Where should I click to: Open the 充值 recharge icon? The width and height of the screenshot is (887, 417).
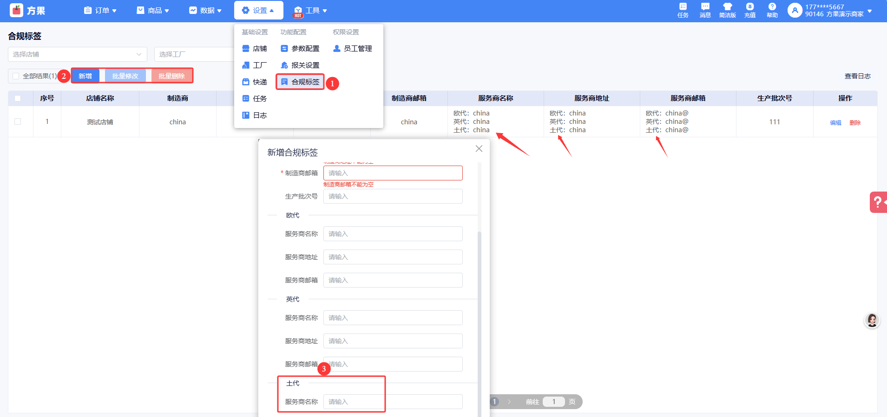coord(750,10)
